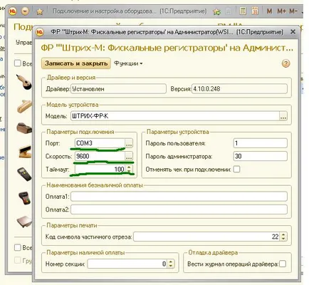
Task: Decrease Номер секции with down arrow
Action: coord(170,266)
